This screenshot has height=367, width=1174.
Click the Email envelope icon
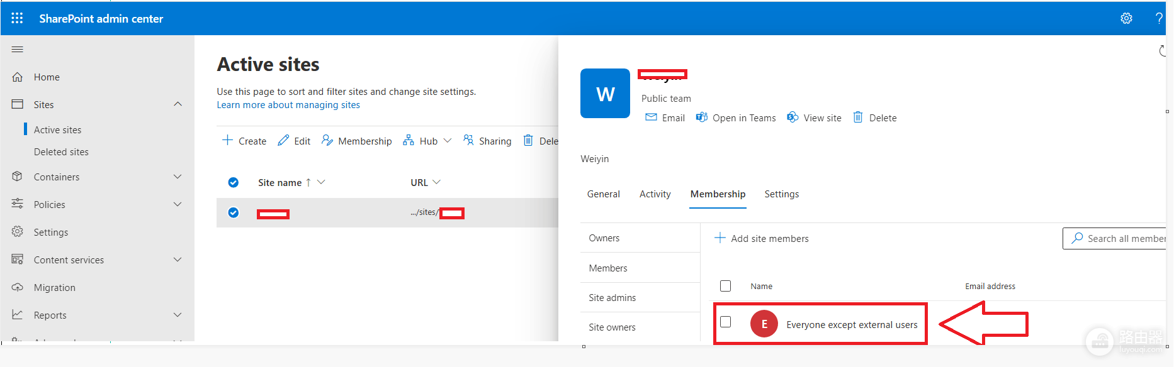point(652,118)
